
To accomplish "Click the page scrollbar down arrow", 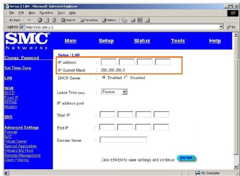I will 236,167.
